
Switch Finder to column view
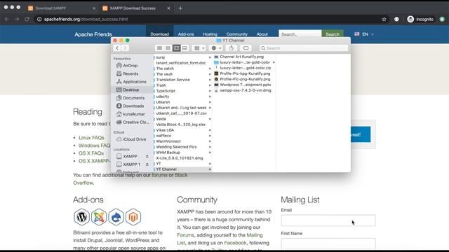(176, 48)
